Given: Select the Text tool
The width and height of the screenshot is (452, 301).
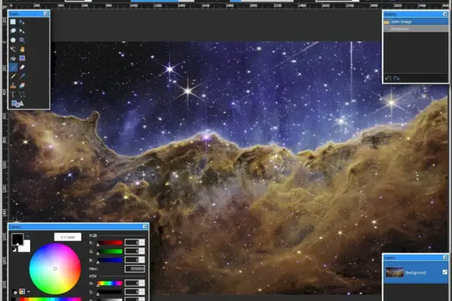Looking at the screenshot, I should click(x=13, y=95).
